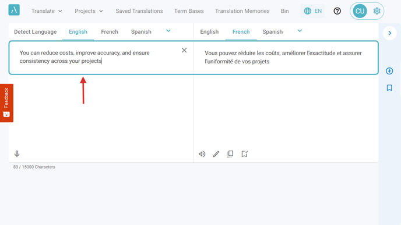
Task: Open Term Bases page
Action: [x=189, y=11]
